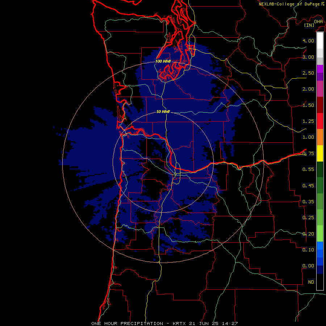Click the 'OHA' product code label
Screen dimensions: 326x326
[318, 22]
